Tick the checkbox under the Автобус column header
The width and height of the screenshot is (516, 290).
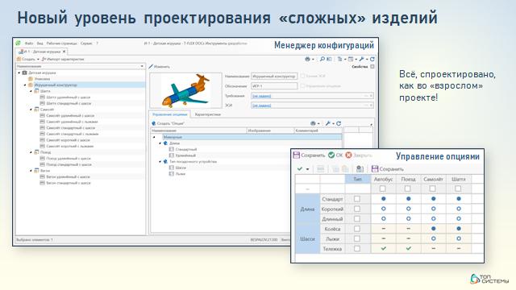click(382, 188)
